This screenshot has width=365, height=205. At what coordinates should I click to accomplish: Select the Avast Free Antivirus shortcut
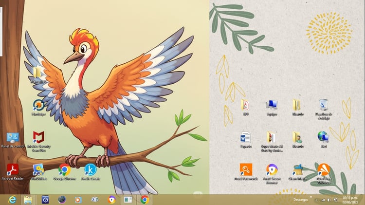[324, 174]
